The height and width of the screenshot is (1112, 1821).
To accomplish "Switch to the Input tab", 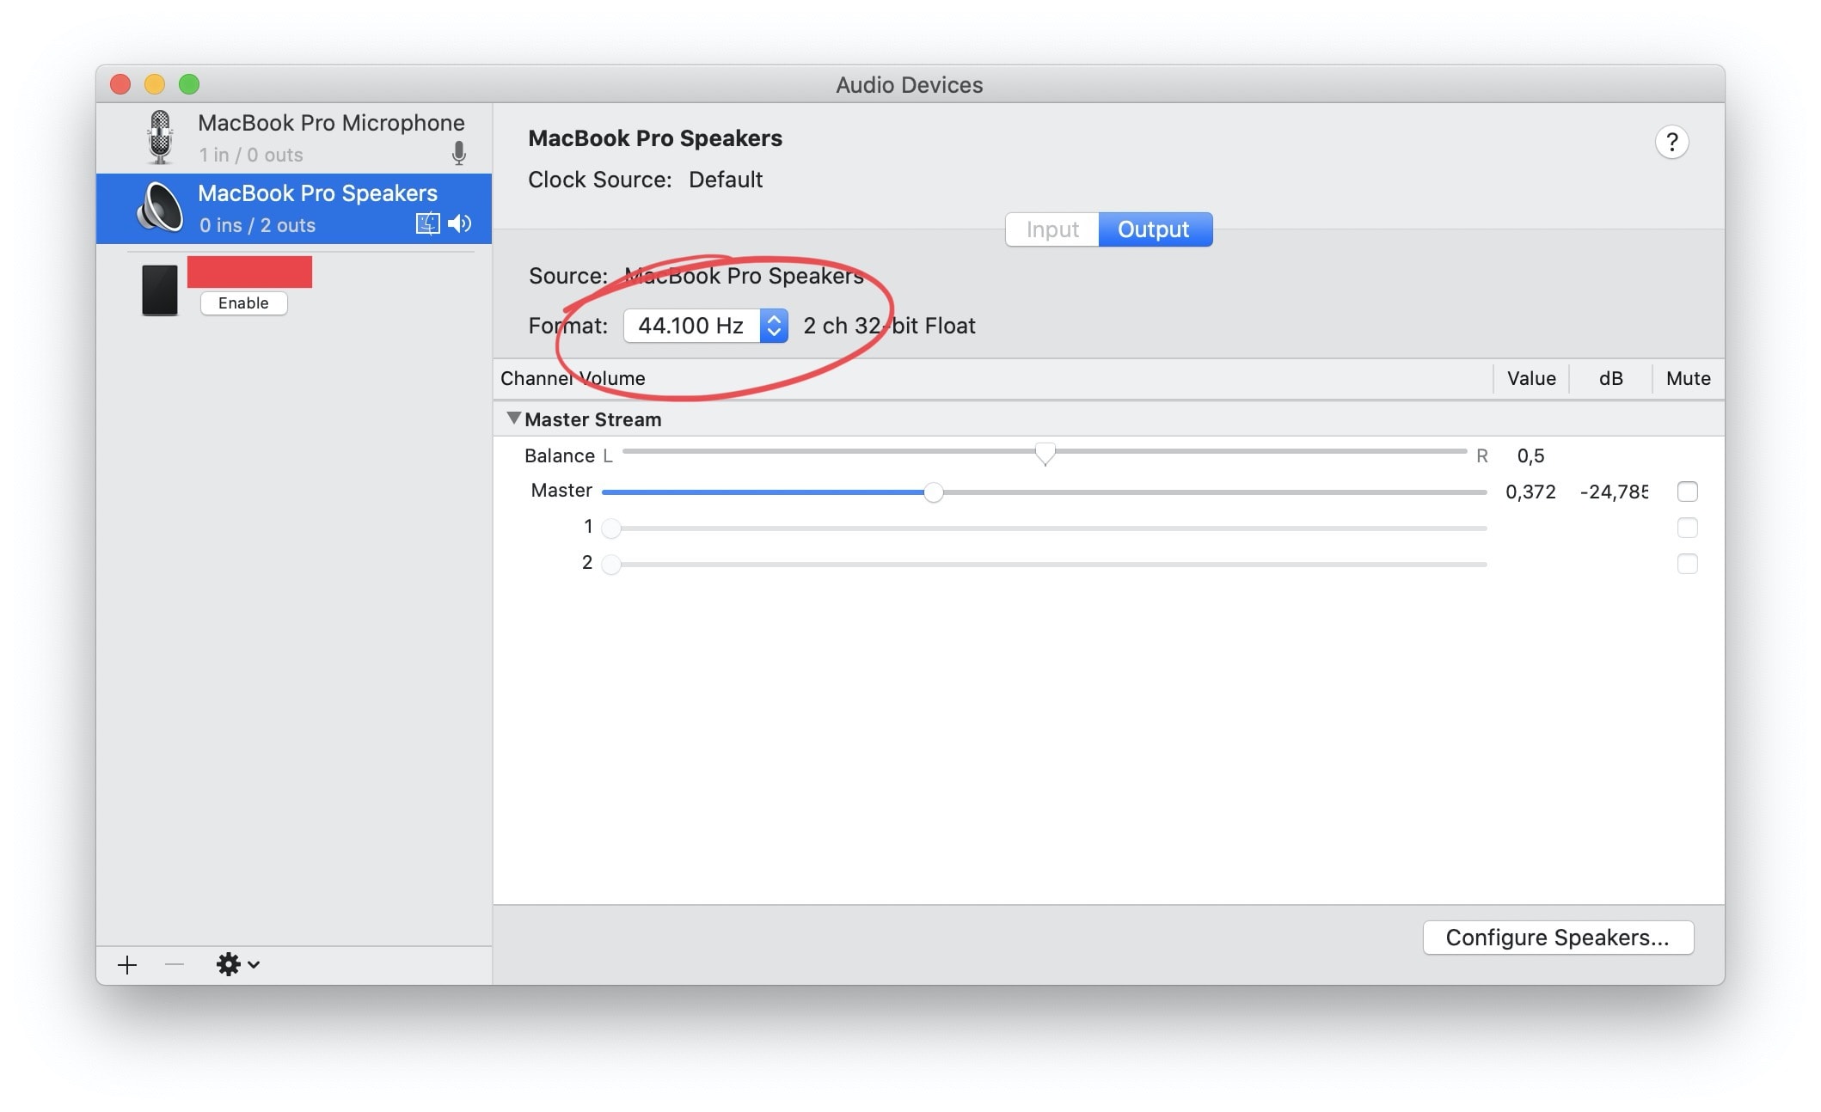I will point(1052,229).
